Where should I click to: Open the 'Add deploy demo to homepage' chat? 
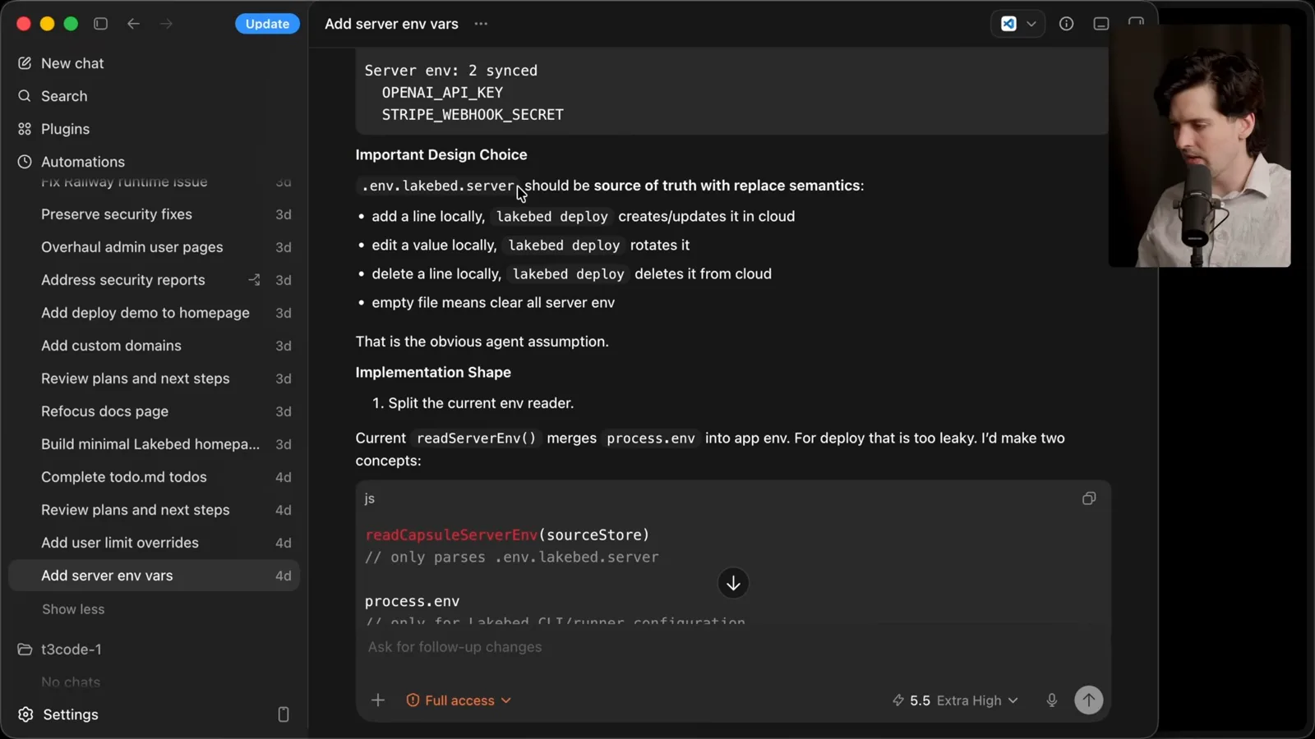coord(154,313)
